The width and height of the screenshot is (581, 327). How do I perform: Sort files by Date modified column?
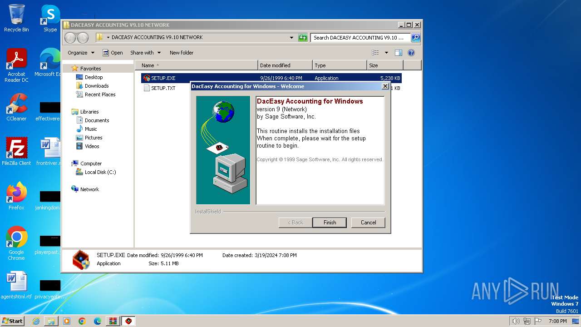click(285, 65)
